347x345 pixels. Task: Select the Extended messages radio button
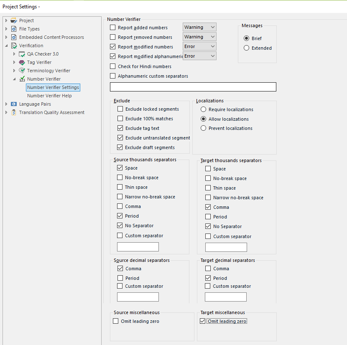click(x=246, y=48)
